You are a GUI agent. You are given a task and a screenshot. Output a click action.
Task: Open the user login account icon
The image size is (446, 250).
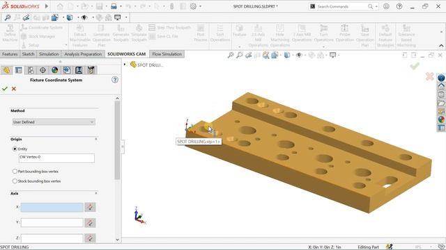386,6
